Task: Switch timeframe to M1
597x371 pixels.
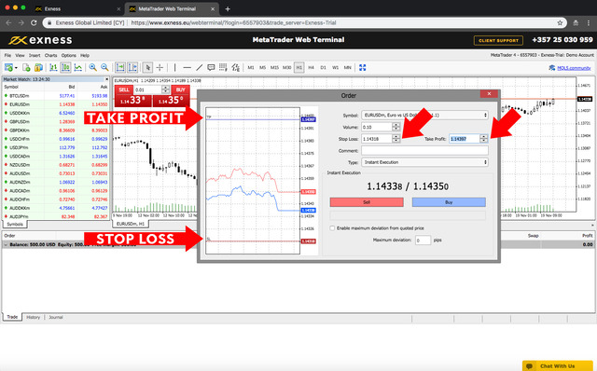Action: click(x=251, y=67)
